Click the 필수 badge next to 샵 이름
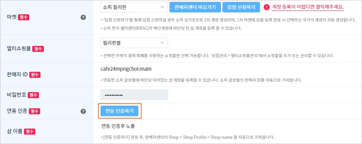 30,132
